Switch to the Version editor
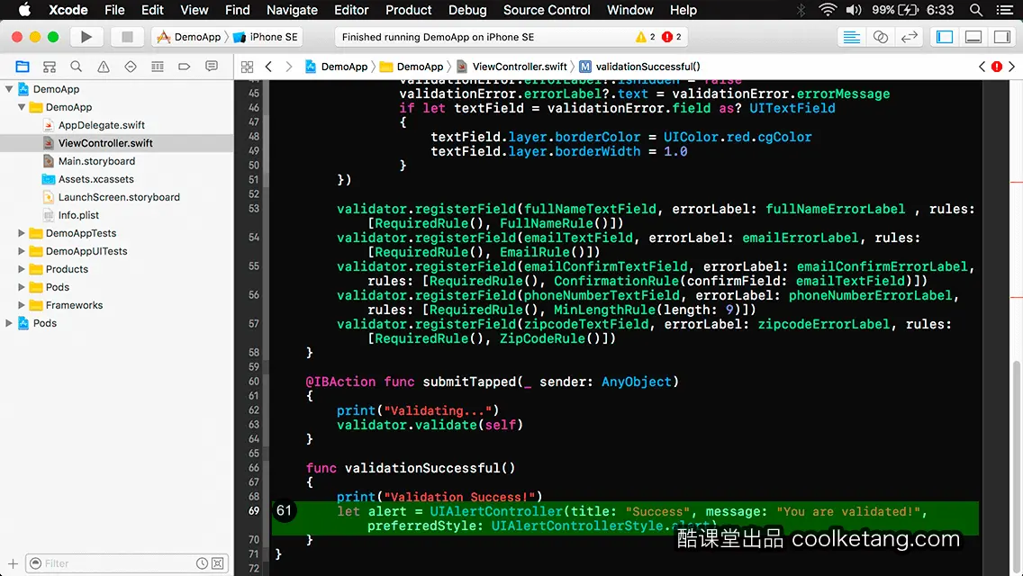 pyautogui.click(x=909, y=37)
